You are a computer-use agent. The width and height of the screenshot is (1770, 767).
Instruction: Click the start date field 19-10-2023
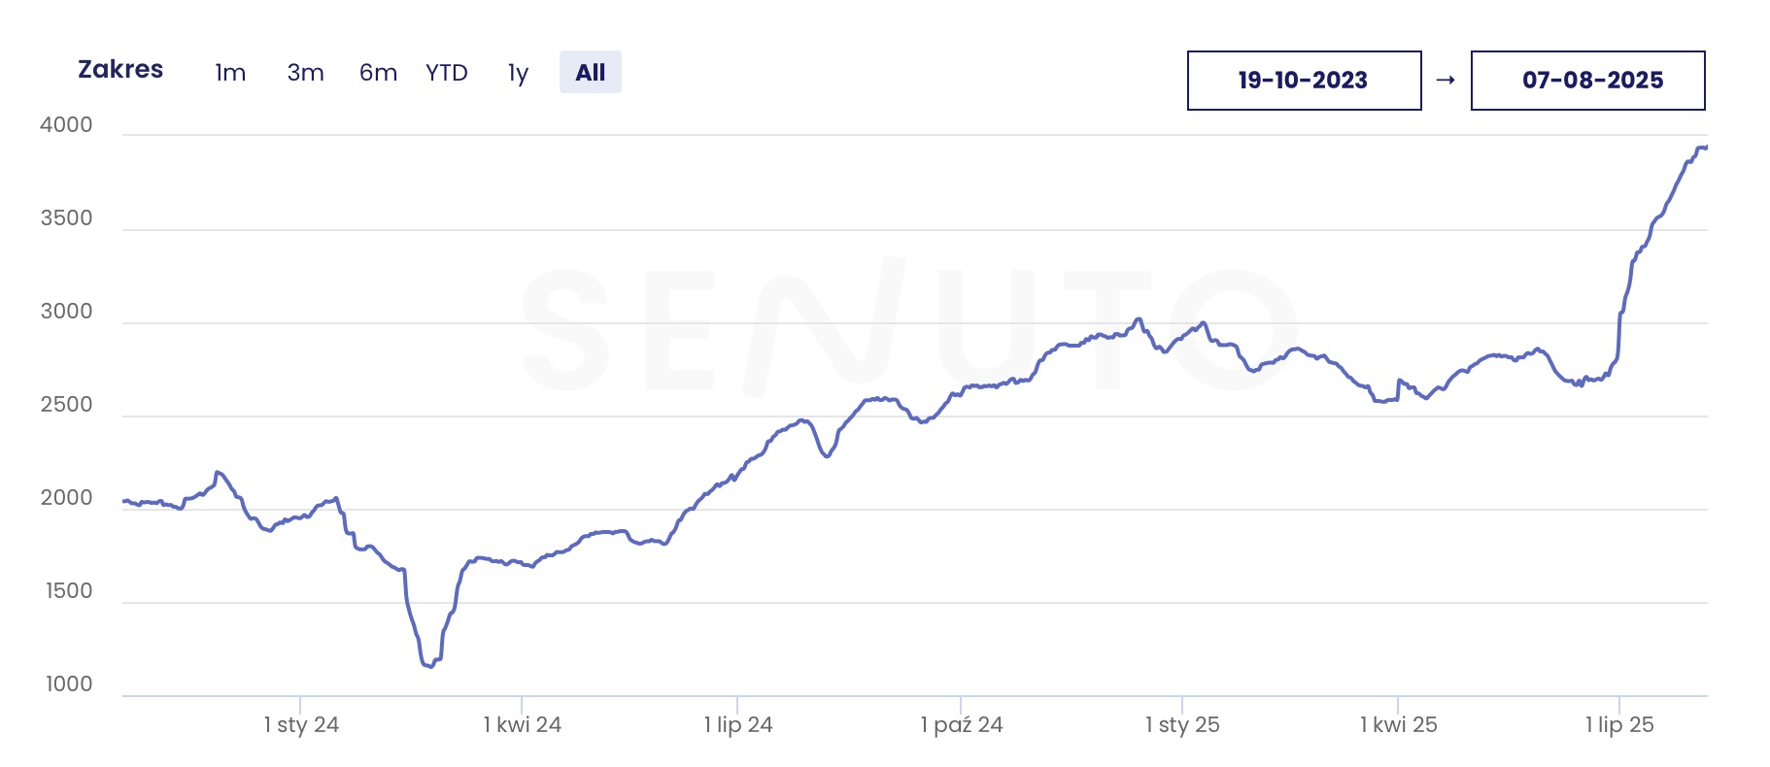(1304, 81)
